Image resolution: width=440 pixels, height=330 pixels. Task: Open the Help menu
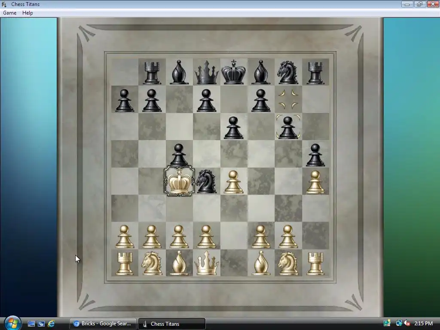click(x=27, y=12)
